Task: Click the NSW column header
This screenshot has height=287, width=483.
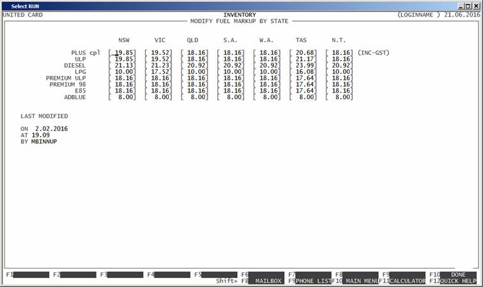Action: [124, 40]
